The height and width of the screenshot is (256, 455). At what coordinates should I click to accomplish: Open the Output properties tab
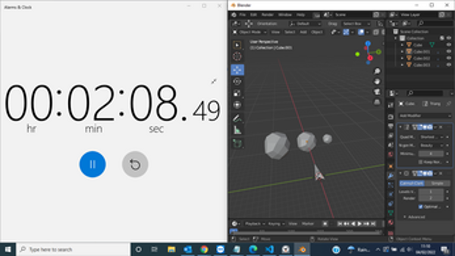click(x=391, y=126)
